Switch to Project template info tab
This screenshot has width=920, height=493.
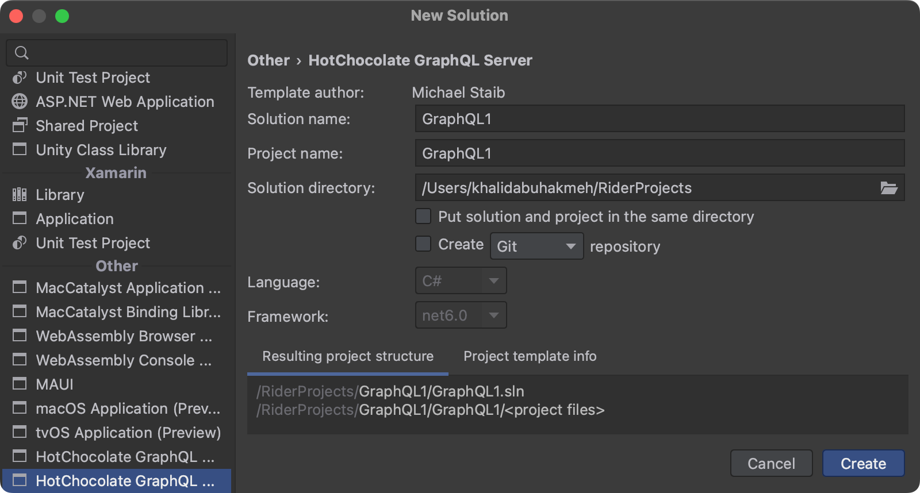point(530,356)
